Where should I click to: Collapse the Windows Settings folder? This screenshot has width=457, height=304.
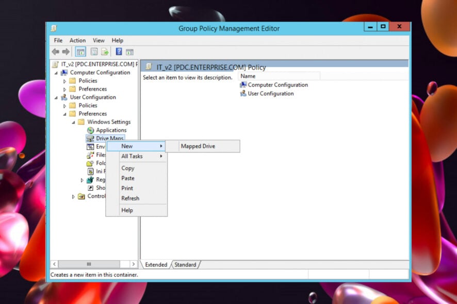(x=74, y=122)
